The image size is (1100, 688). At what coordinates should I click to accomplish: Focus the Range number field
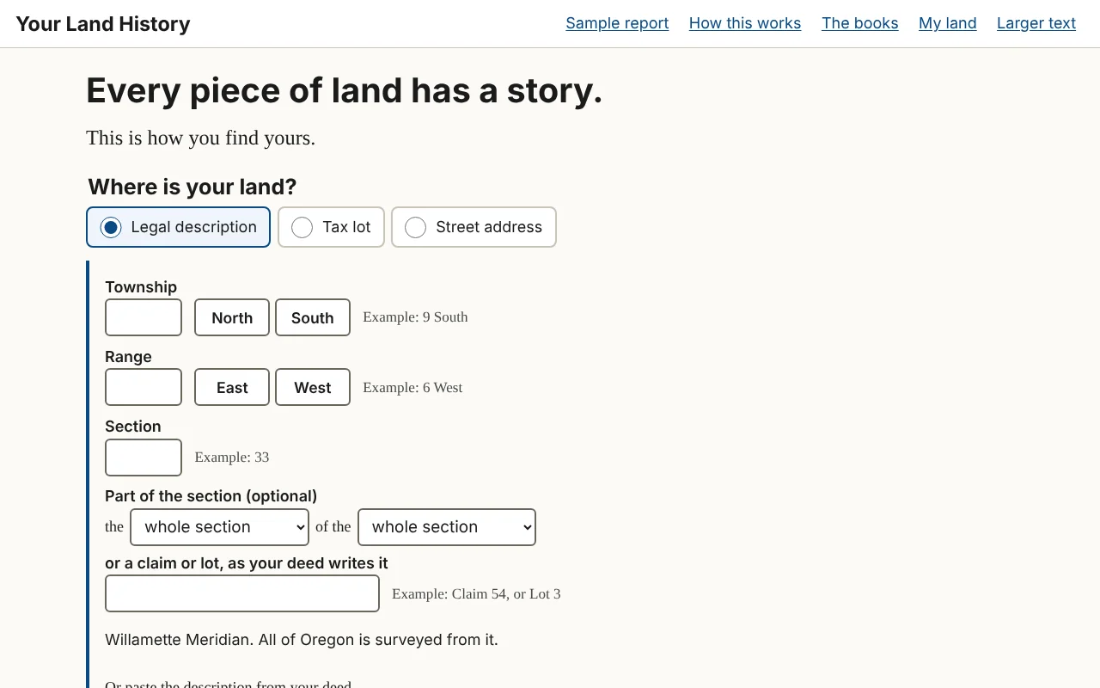pyautogui.click(x=144, y=387)
